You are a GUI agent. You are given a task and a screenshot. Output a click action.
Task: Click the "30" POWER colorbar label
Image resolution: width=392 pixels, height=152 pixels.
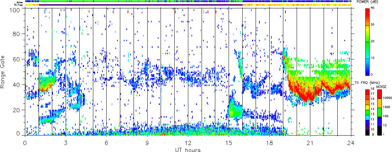click(x=373, y=25)
